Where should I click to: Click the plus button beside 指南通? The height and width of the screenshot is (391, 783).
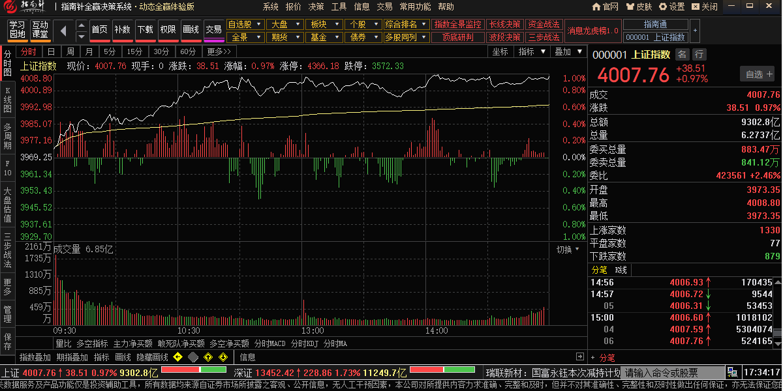[694, 31]
